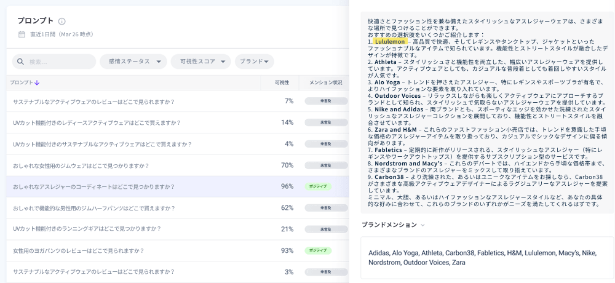The image size is (615, 283).
Task: Click the highlighted Lululemon brand in the response
Action: coord(390,42)
